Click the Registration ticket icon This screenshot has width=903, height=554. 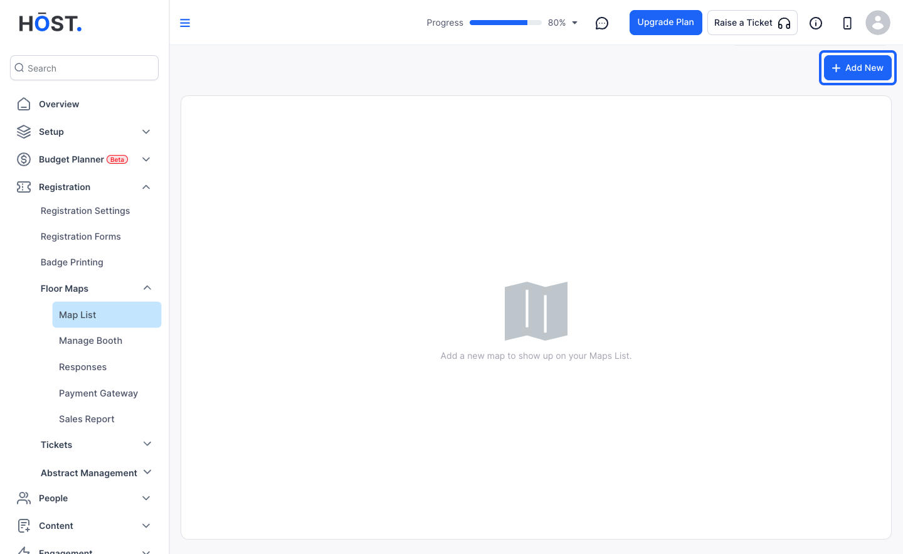pos(24,187)
